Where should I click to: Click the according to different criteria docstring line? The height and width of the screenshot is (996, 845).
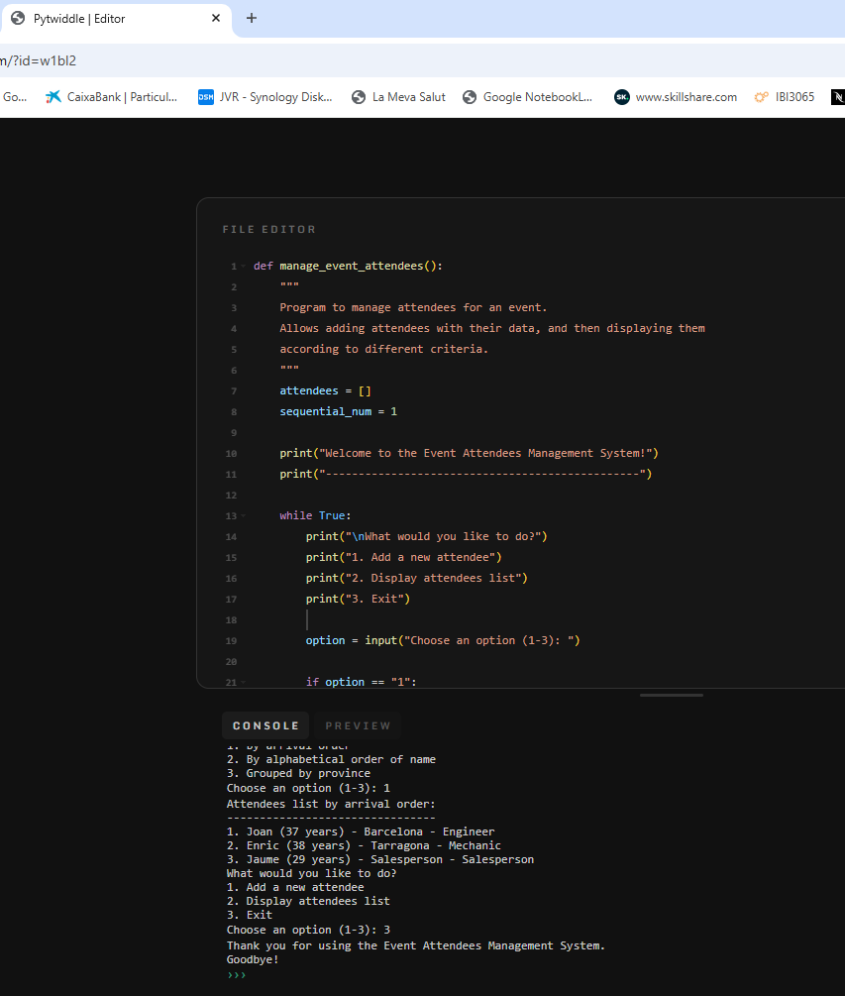[x=383, y=350]
